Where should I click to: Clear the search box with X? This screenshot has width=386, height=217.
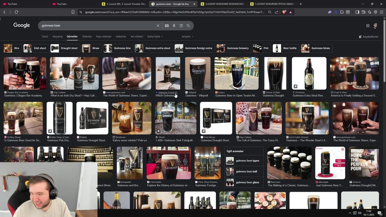158,26
